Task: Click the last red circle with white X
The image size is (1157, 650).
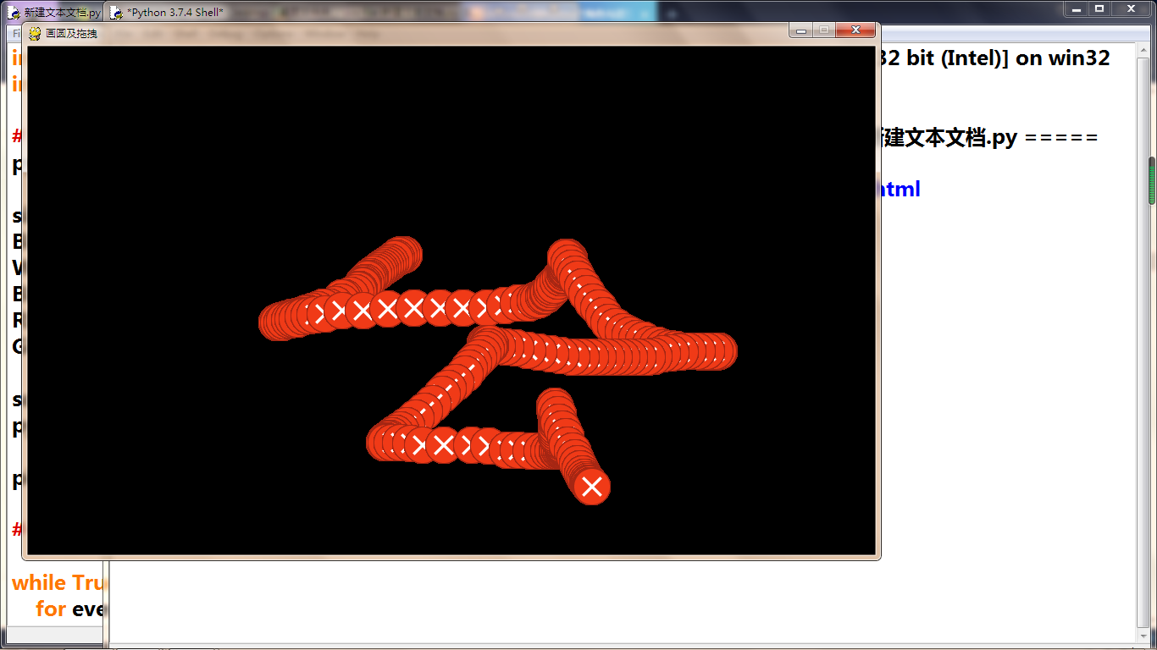Action: pyautogui.click(x=592, y=487)
